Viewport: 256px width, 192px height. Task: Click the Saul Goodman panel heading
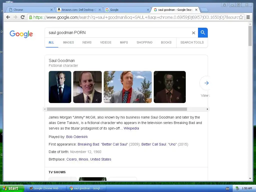(x=62, y=60)
